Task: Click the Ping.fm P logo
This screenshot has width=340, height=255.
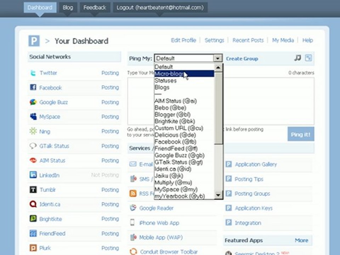Action: (34, 41)
